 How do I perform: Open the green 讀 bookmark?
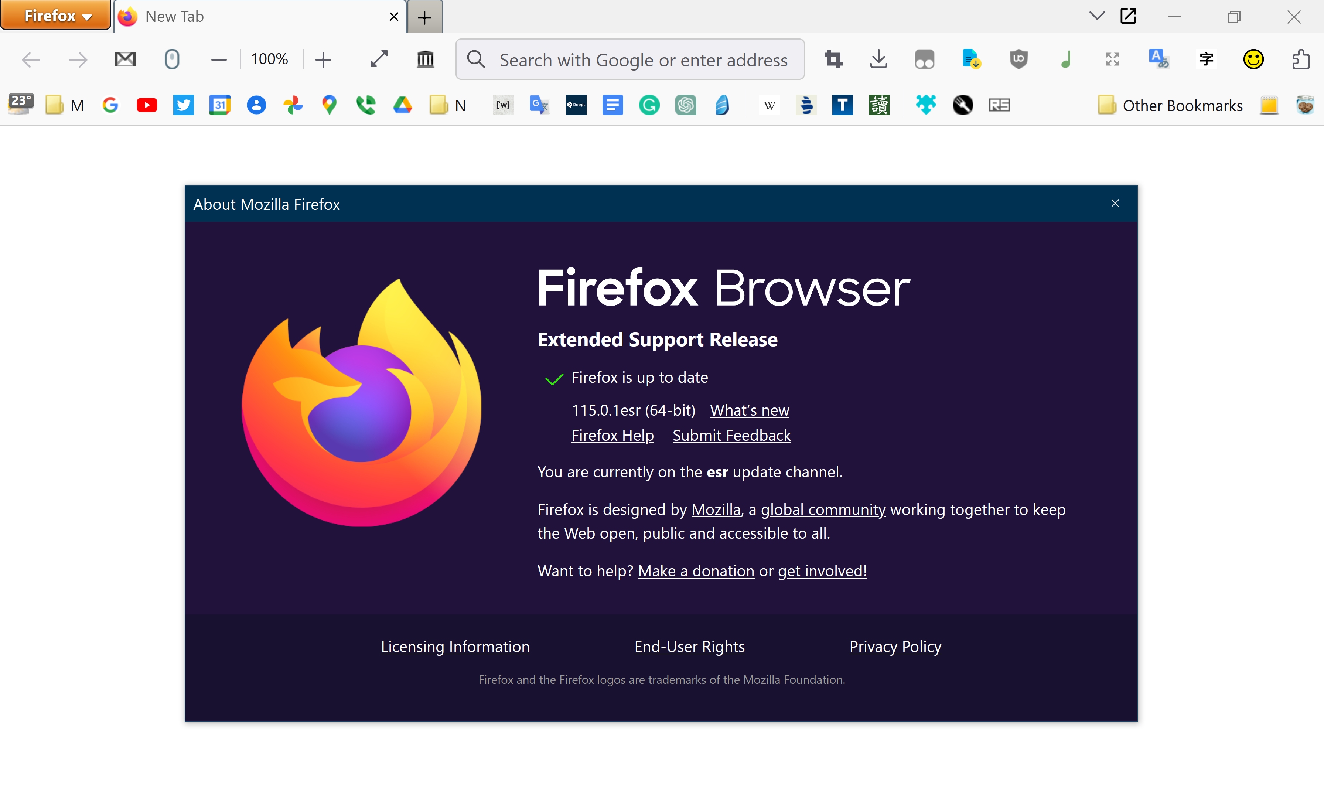(879, 105)
